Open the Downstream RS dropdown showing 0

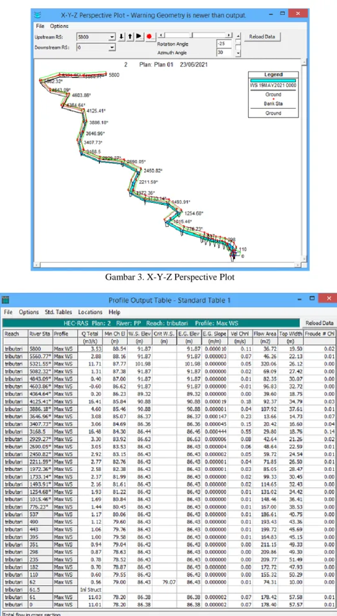tap(112, 47)
